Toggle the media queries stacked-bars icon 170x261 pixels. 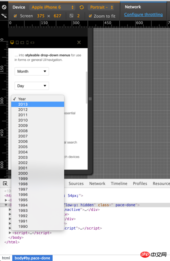[4, 16]
